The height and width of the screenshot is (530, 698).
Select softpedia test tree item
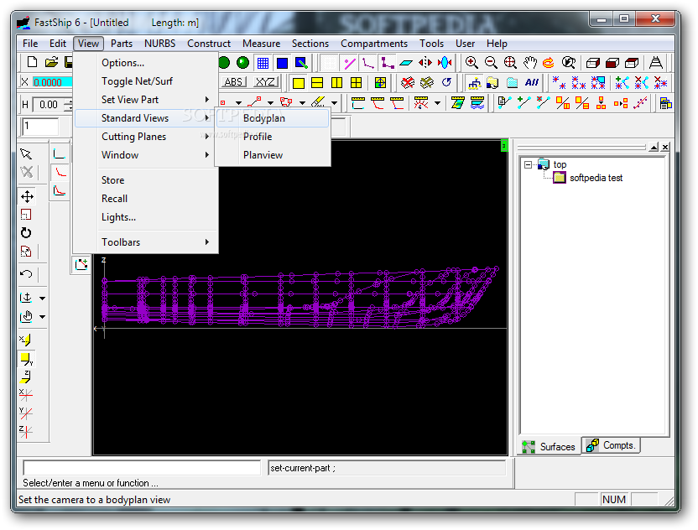click(x=596, y=178)
